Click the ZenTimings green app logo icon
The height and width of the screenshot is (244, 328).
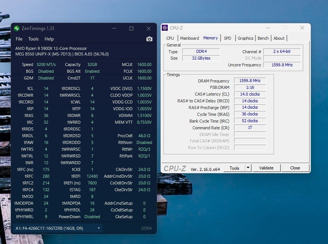(17, 28)
